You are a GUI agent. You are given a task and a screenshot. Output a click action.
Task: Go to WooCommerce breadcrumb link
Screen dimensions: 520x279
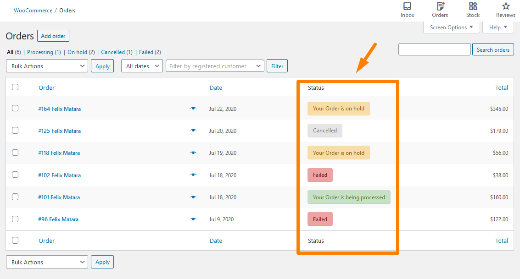pyautogui.click(x=33, y=11)
